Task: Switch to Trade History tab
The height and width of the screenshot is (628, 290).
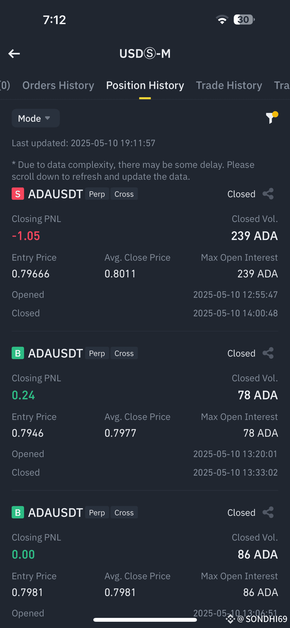Action: (x=229, y=85)
